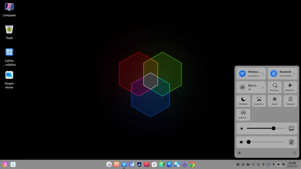The height and width of the screenshot is (169, 301).
Task: Open the Deepin Home desktop icon
Action: tap(9, 80)
